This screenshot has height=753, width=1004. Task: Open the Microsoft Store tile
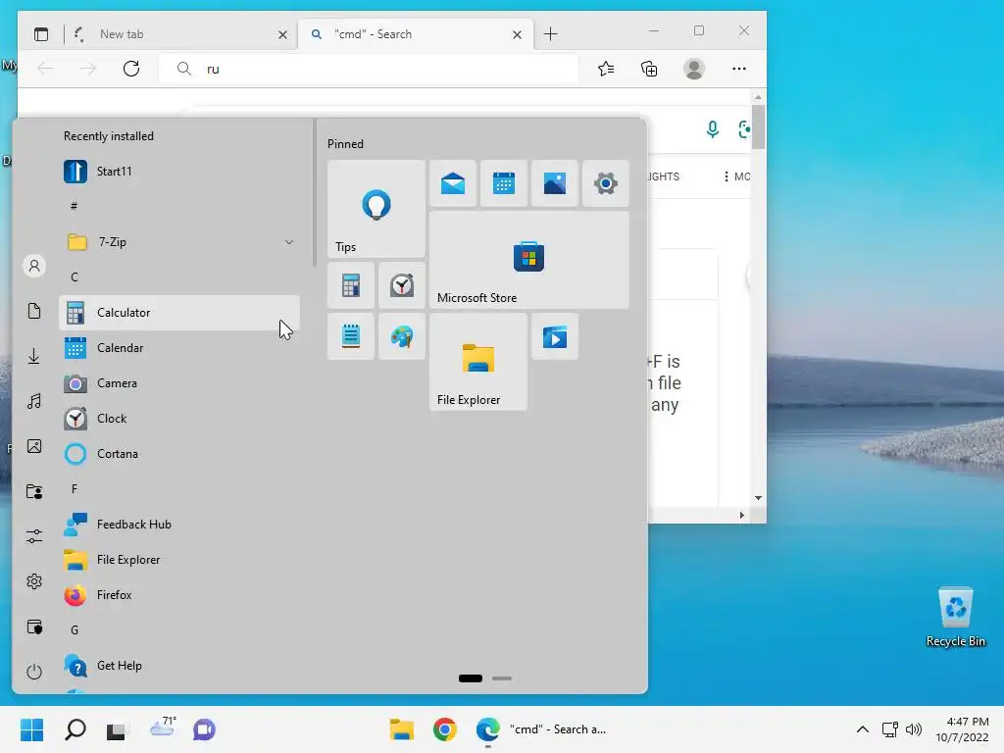coord(528,260)
